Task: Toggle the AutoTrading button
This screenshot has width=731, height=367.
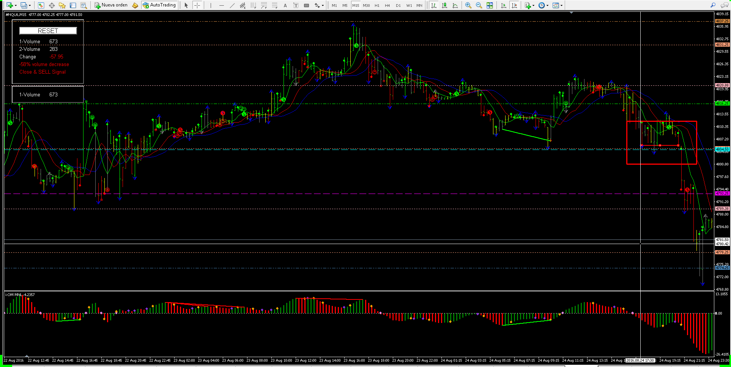Action: coord(159,5)
